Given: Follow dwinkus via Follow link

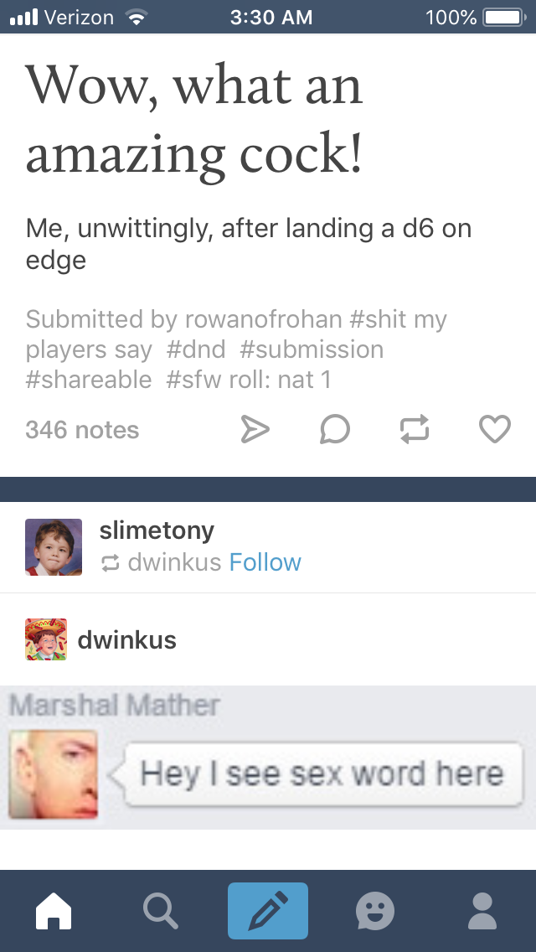Looking at the screenshot, I should [x=265, y=562].
